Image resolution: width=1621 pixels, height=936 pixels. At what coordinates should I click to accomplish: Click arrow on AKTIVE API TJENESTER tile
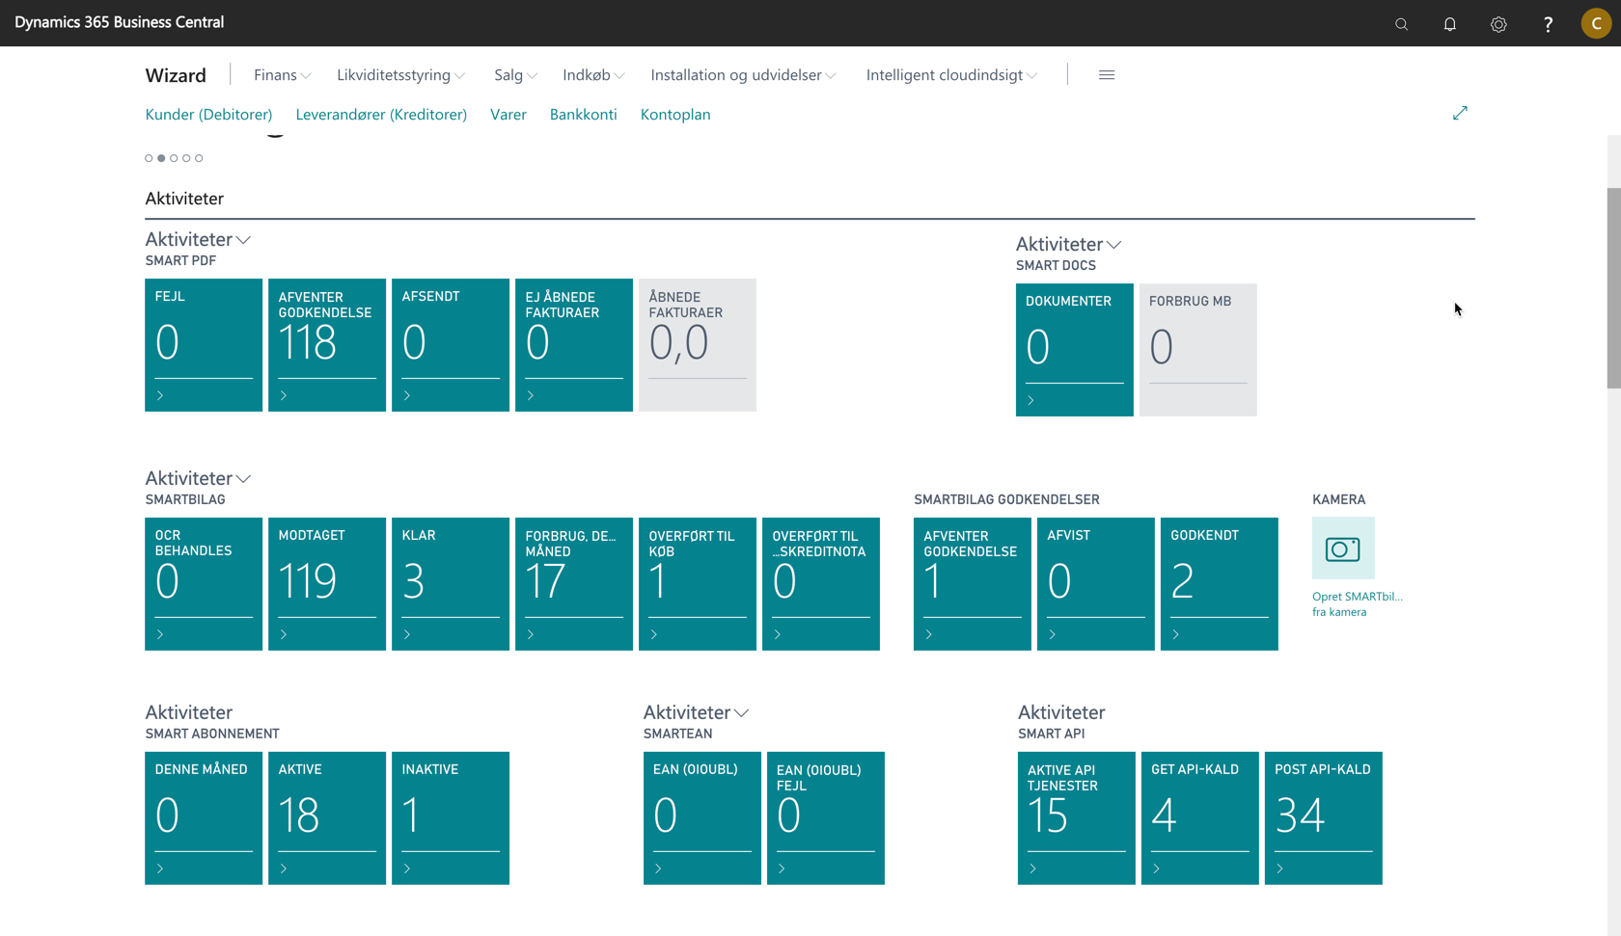(x=1032, y=869)
